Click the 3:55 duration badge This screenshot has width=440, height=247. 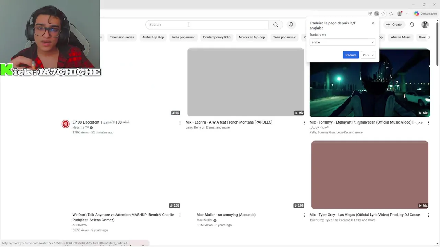pyautogui.click(x=175, y=205)
